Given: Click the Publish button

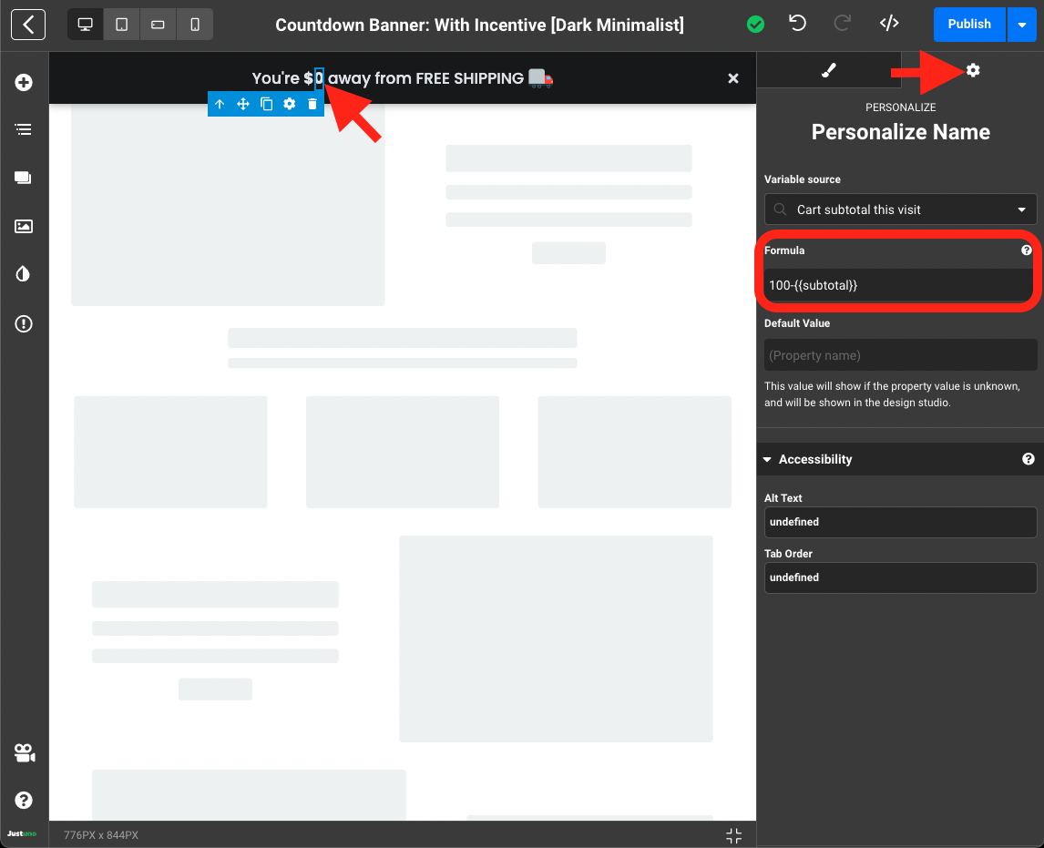Looking at the screenshot, I should [x=968, y=25].
